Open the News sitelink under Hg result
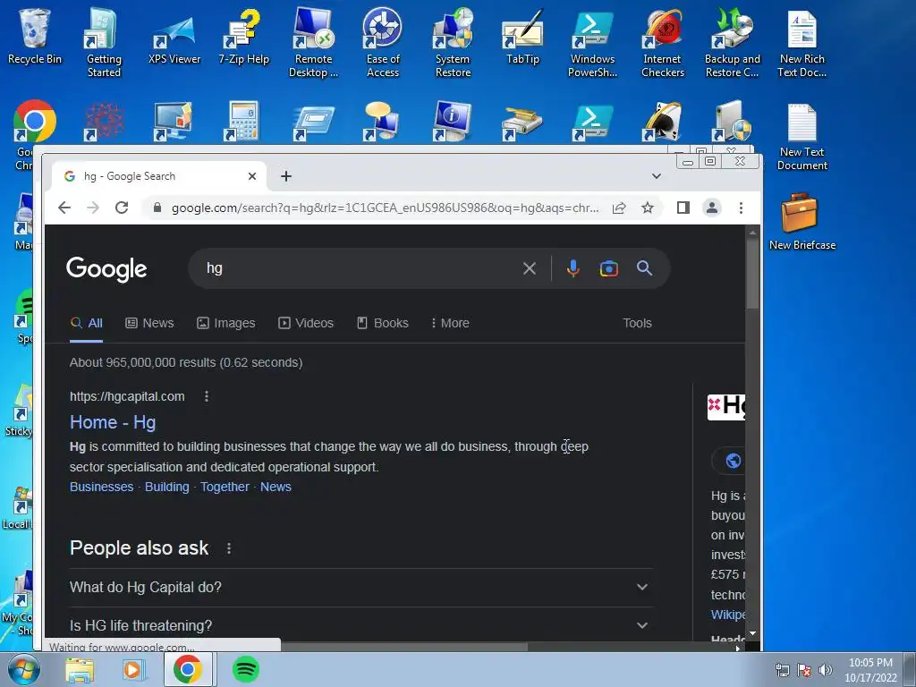This screenshot has height=687, width=916. click(x=276, y=487)
